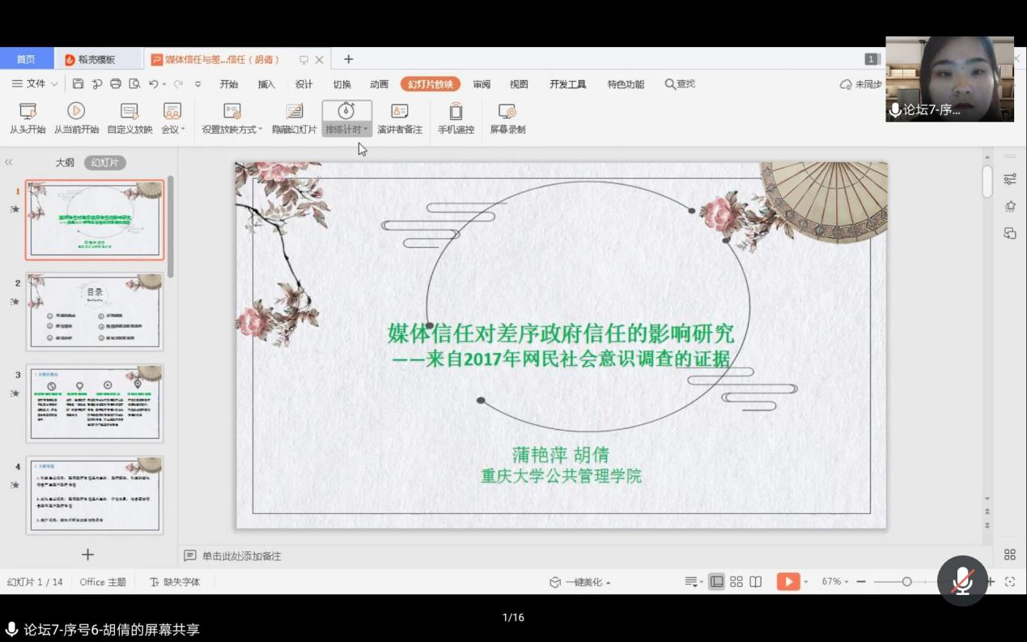Viewport: 1027px width, 642px height.
Task: Click the undo arrow icon
Action: click(x=153, y=83)
